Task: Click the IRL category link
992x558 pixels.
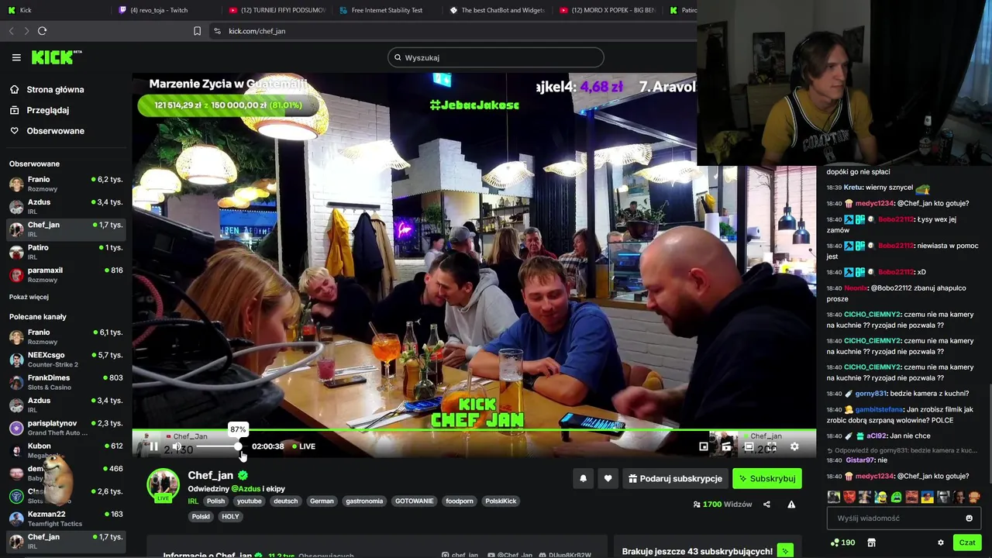Action: (193, 501)
